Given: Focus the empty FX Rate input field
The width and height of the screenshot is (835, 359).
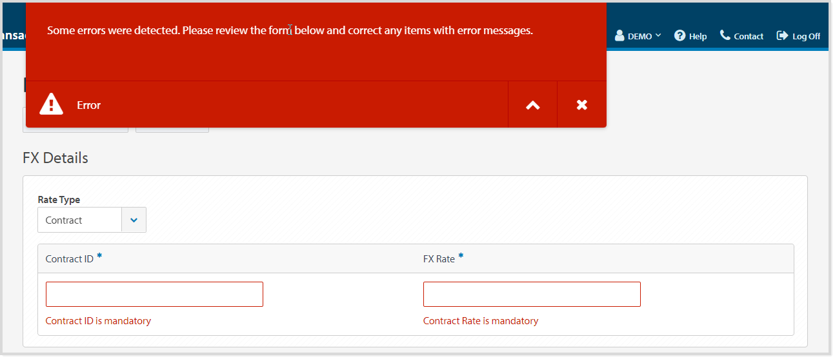Looking at the screenshot, I should point(532,294).
